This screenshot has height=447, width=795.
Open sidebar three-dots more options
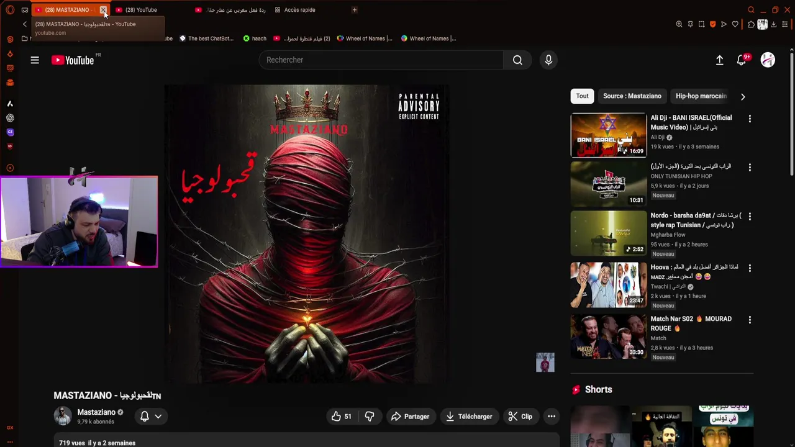10,441
